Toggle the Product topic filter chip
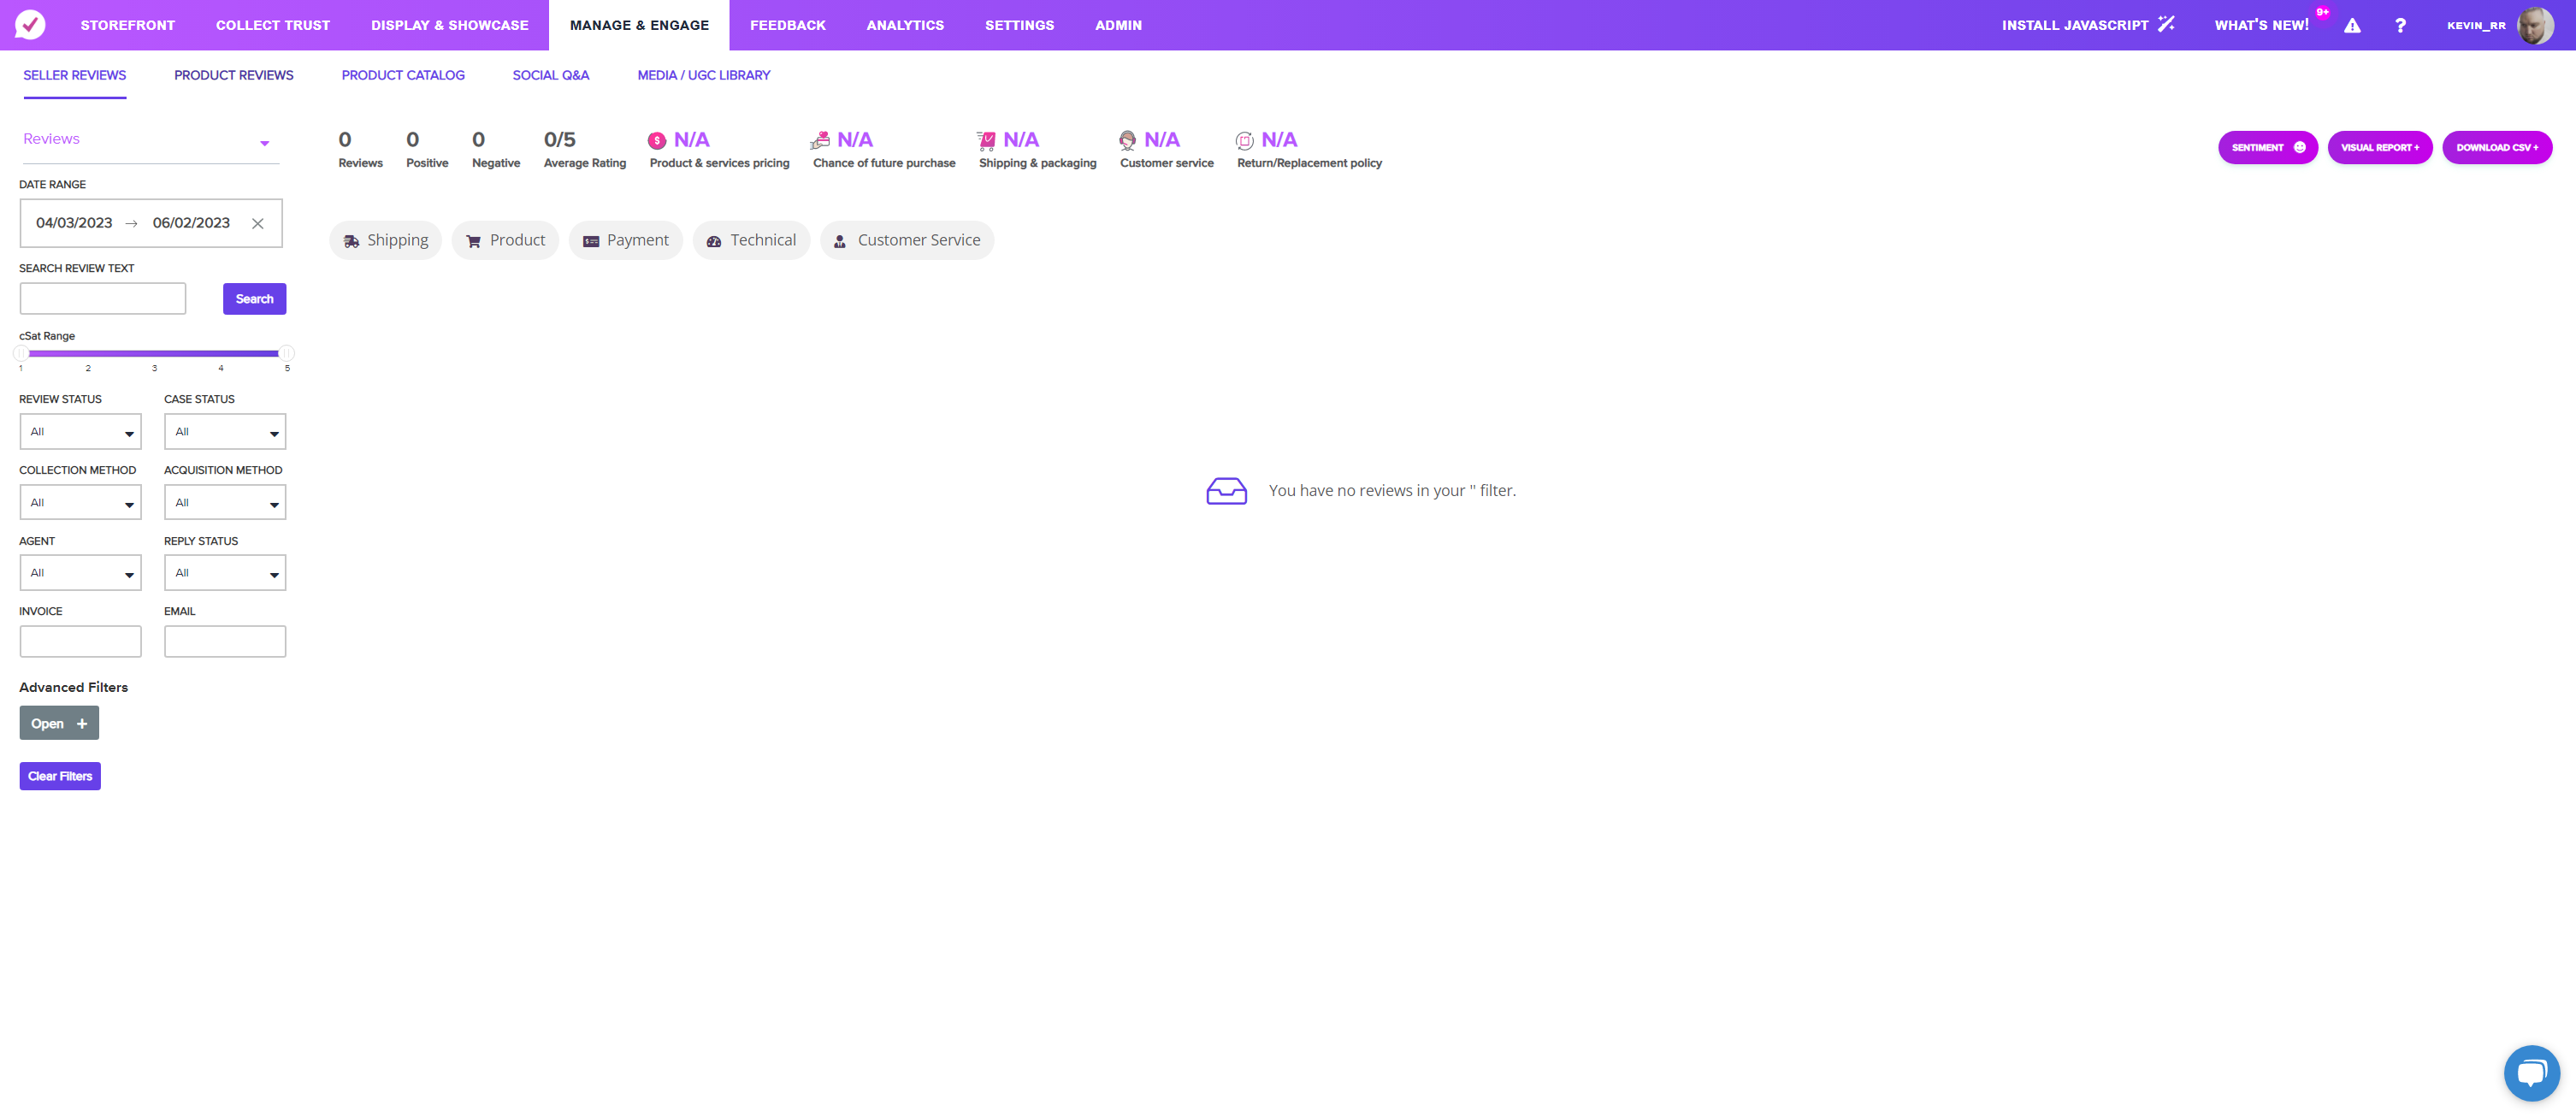2576x1117 pixels. [x=505, y=240]
